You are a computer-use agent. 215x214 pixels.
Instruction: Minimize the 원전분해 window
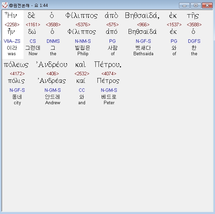point(184,6)
